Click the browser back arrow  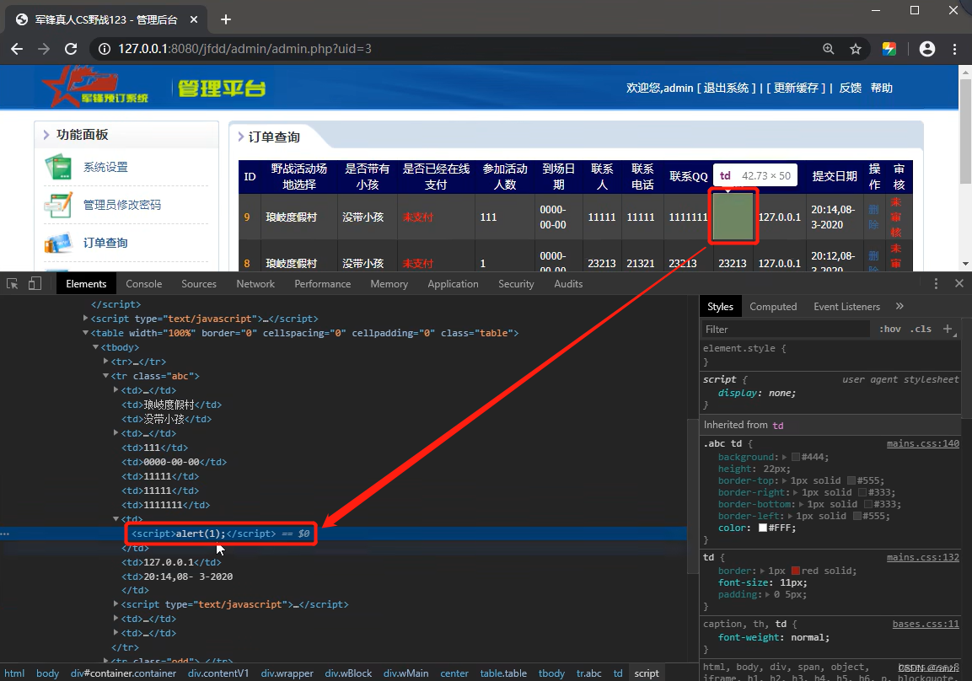18,49
